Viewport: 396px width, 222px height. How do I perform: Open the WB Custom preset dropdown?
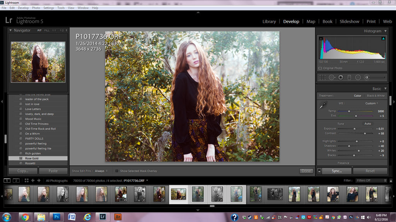click(372, 103)
